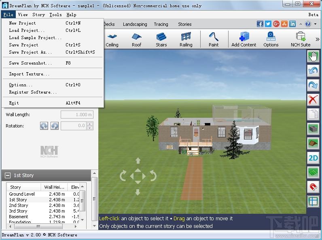
Task: Click the red X delete icon
Action: [x=313, y=100]
